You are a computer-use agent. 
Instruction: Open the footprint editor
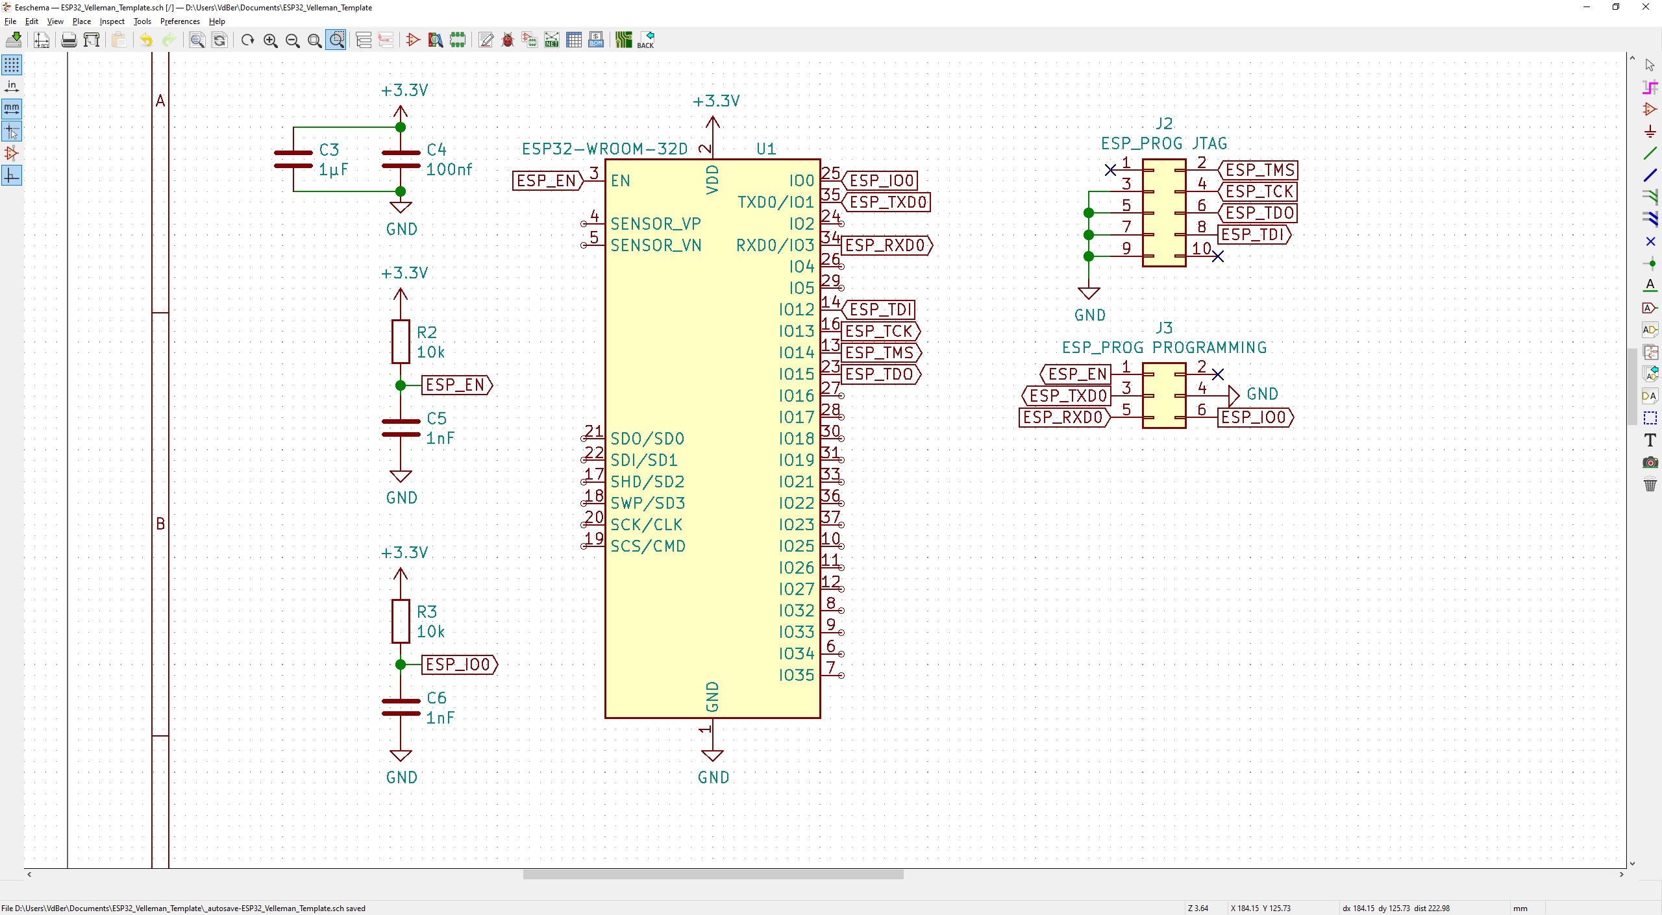point(458,40)
